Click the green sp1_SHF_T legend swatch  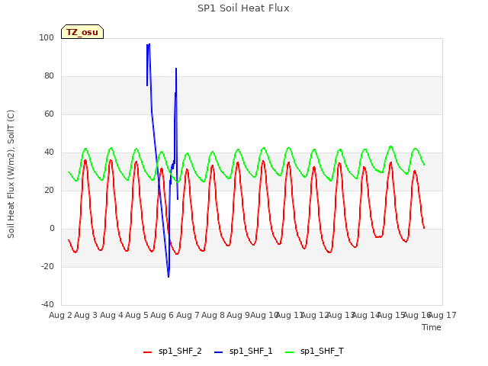tap(290, 352)
